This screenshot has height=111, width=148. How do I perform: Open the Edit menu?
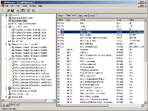pos(12,6)
